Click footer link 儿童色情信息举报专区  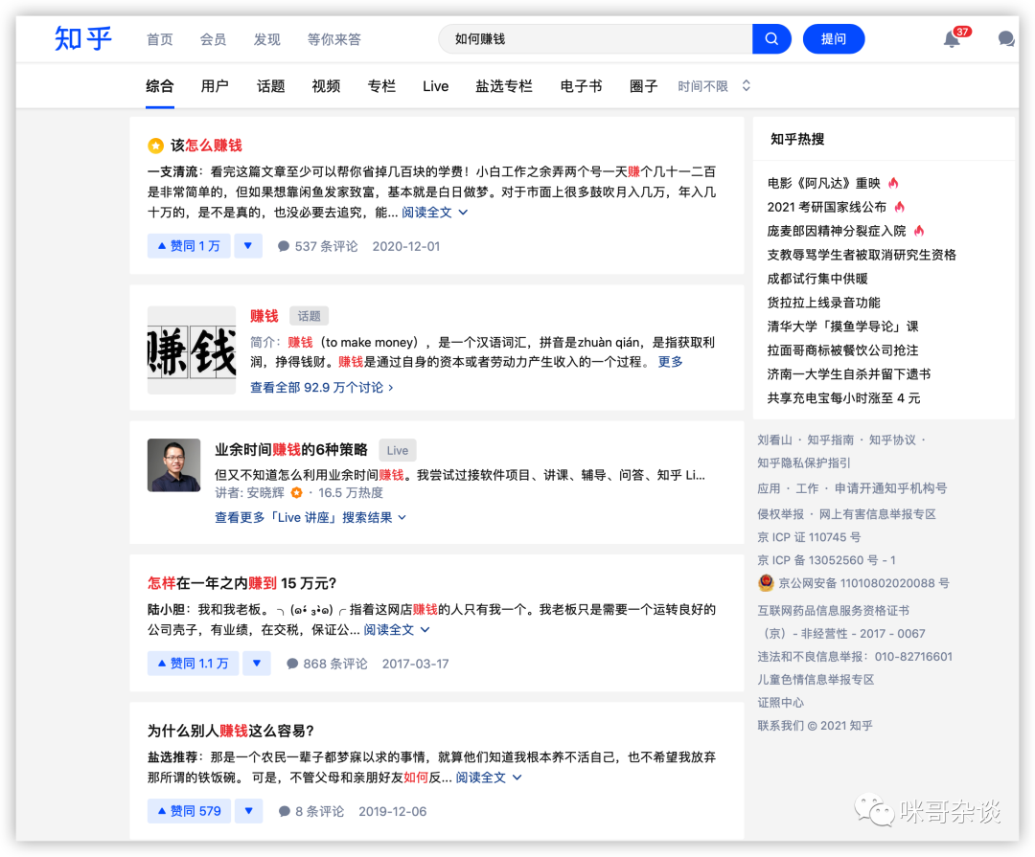(816, 680)
